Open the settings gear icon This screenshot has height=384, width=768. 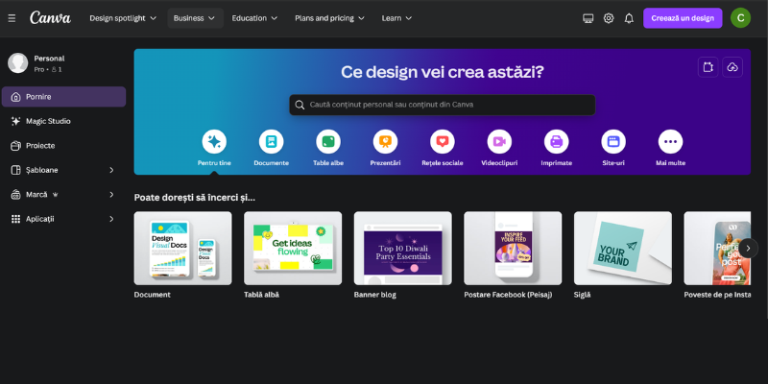click(x=609, y=18)
